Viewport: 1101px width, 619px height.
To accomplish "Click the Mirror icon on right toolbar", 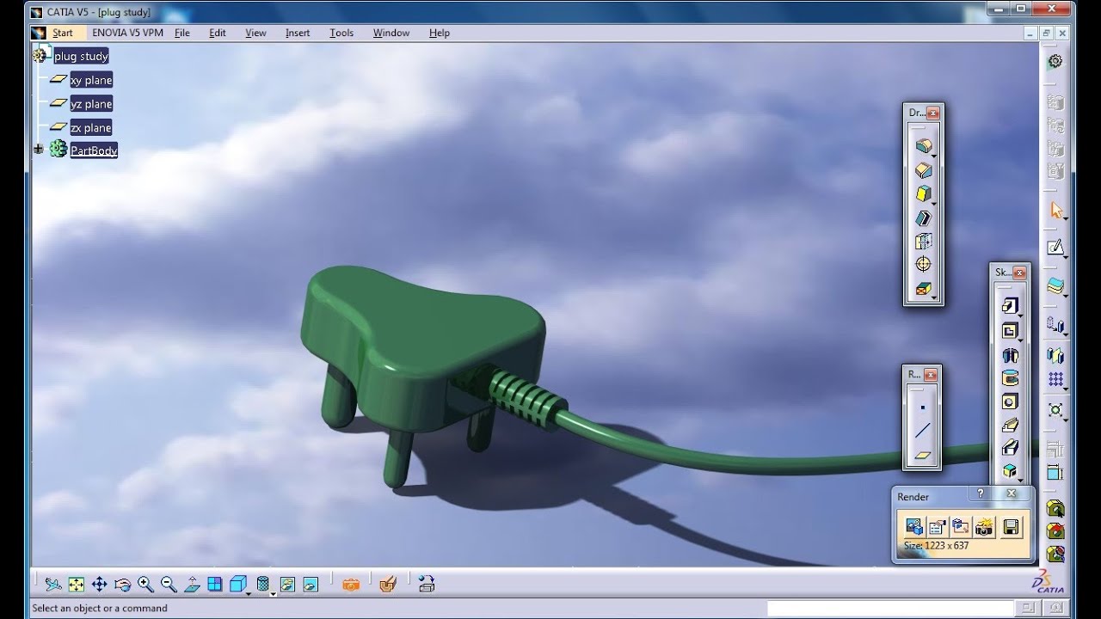I will tap(1055, 355).
